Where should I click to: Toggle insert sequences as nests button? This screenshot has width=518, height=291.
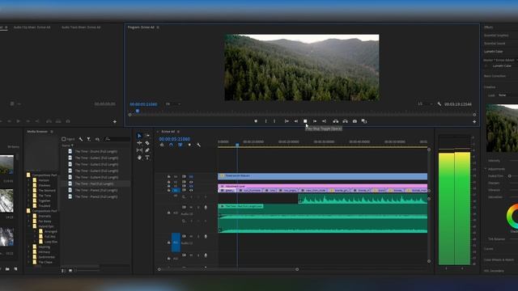pos(162,145)
